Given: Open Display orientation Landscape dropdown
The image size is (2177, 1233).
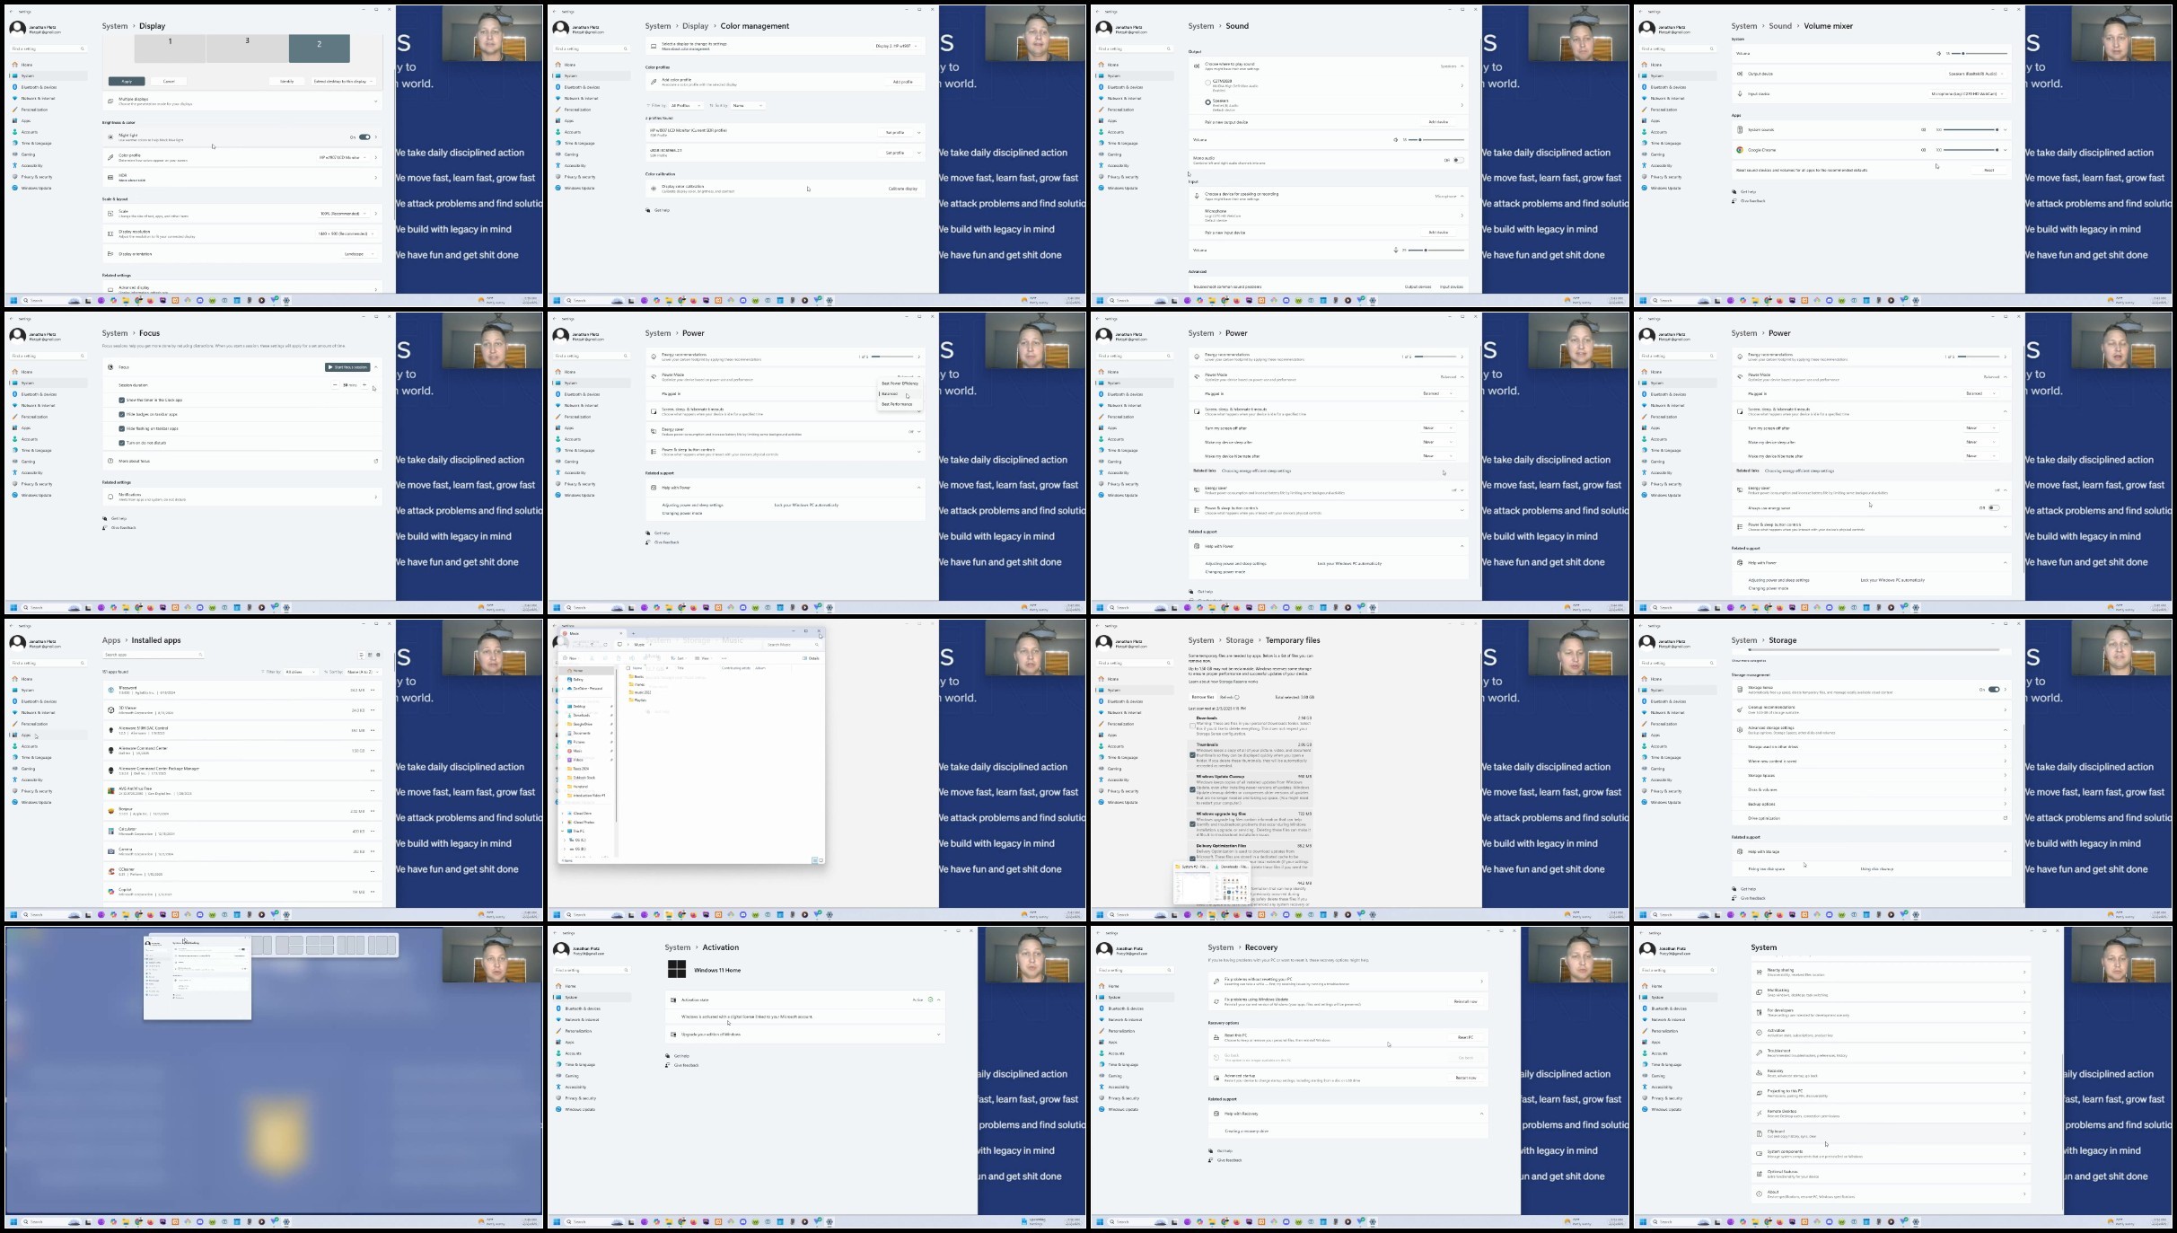Looking at the screenshot, I should [x=357, y=254].
